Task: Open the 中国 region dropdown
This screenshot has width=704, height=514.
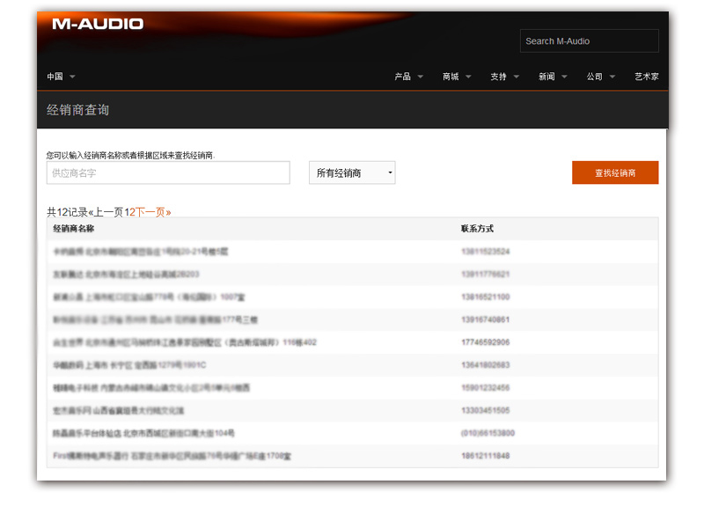Action: coord(61,77)
